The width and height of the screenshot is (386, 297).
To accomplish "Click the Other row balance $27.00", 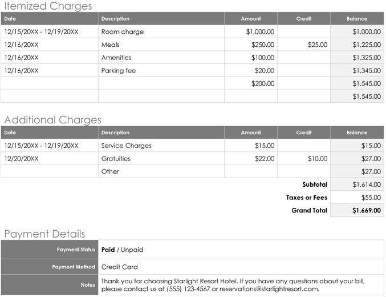I will point(371,171).
